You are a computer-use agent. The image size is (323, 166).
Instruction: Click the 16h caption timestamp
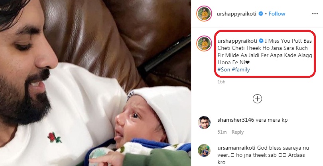pos(222,82)
